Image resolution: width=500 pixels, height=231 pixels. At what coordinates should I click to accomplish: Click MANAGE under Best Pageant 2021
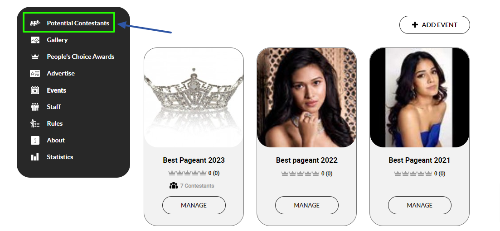[x=420, y=205]
